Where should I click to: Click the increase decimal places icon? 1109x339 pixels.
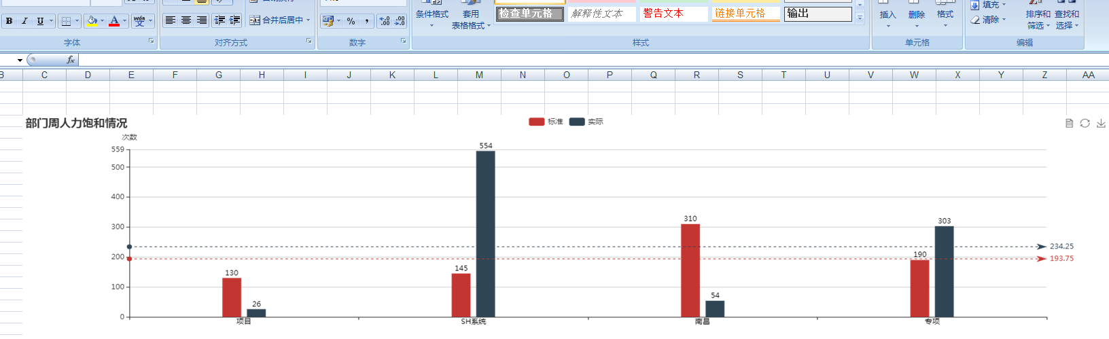pos(385,21)
